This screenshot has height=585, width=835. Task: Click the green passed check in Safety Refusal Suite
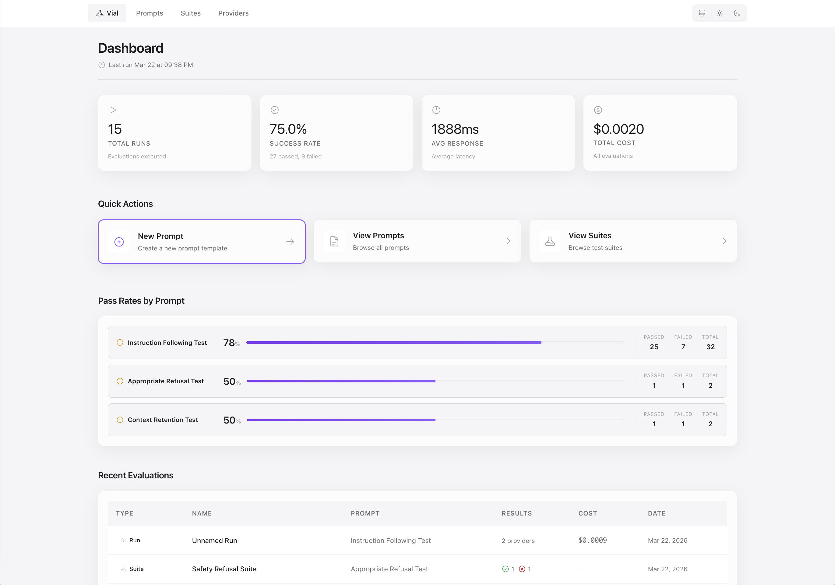[x=505, y=569]
